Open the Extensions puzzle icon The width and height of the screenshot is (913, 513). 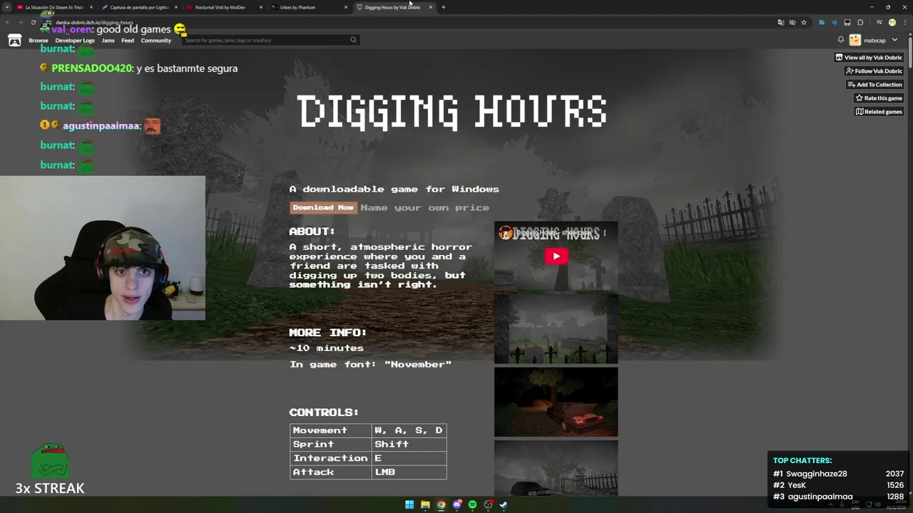860,22
